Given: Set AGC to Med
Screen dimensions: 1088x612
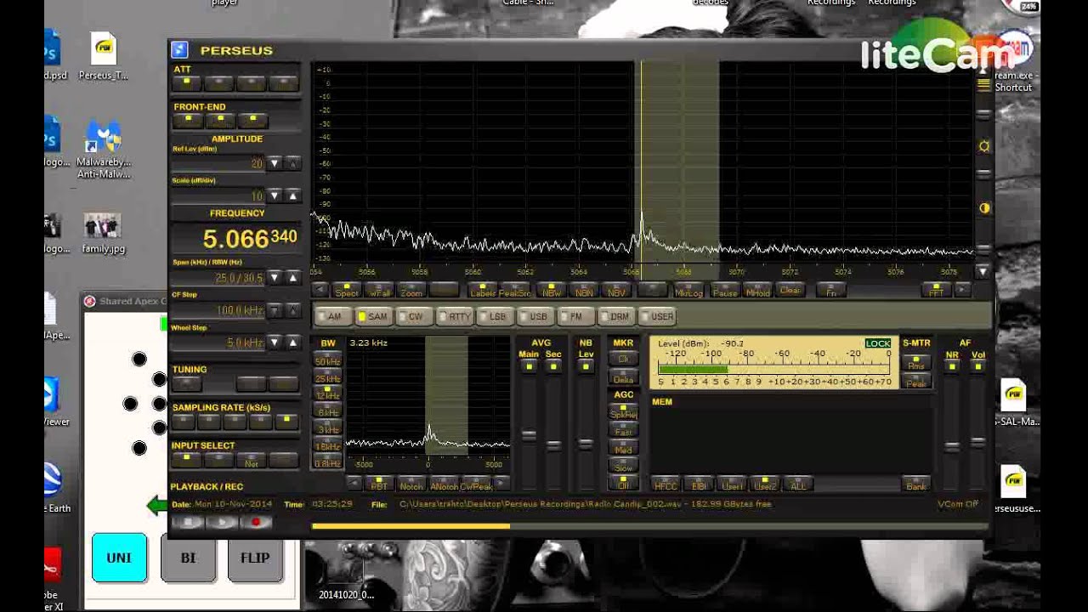Looking at the screenshot, I should 623,449.
